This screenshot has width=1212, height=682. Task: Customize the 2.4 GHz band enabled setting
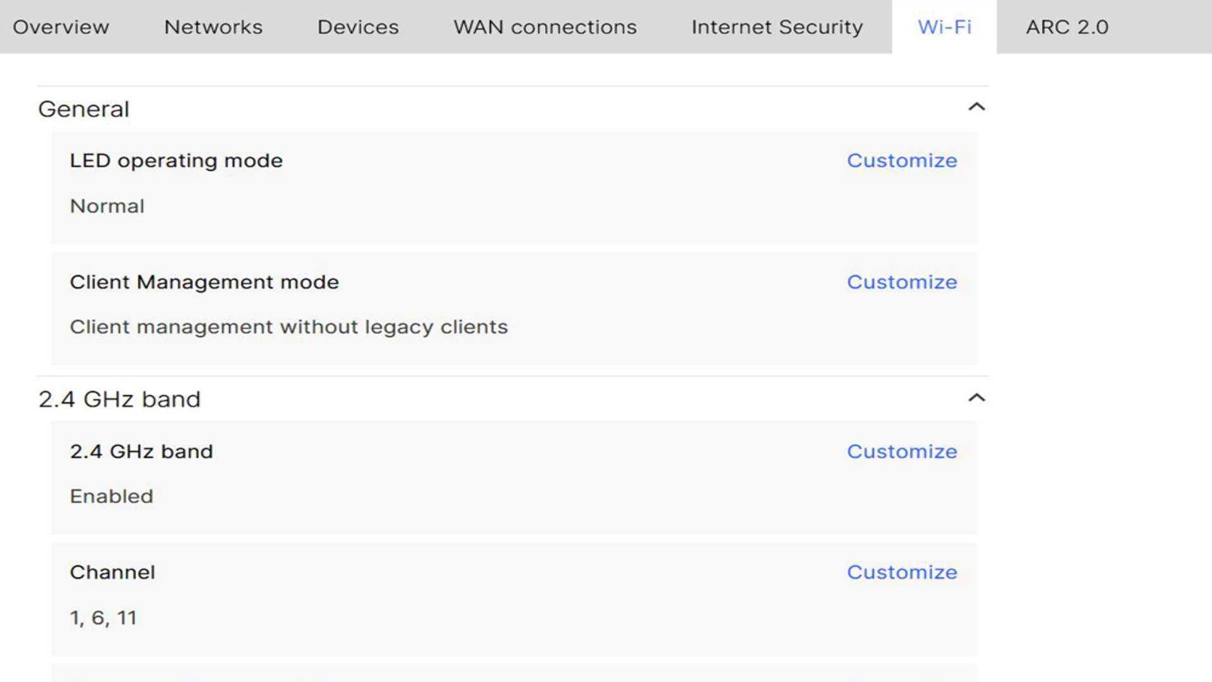pos(901,452)
